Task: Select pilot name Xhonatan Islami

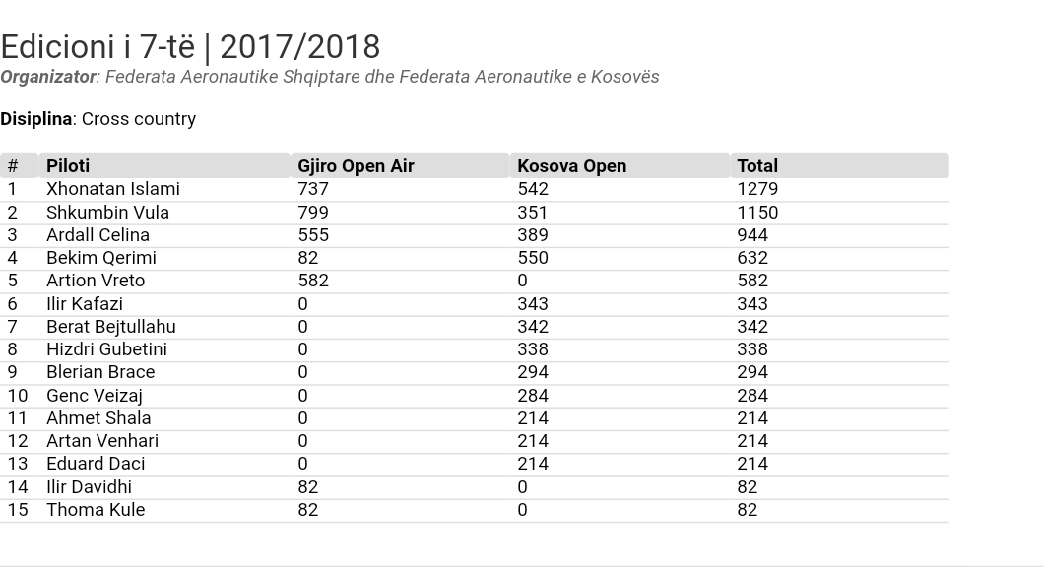Action: pyautogui.click(x=113, y=188)
